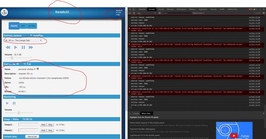Open the Memory tab in DevTools
The image size is (266, 139).
192,9
